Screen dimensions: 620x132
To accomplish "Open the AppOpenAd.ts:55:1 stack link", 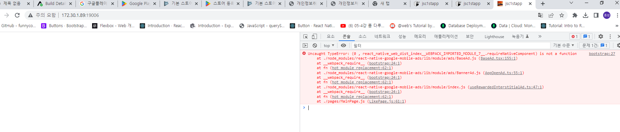I will (x=503, y=73).
